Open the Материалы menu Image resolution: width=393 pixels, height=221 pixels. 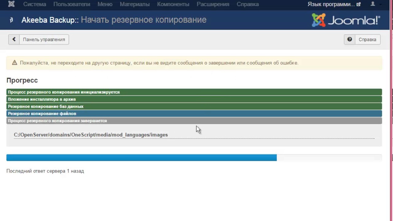135,4
